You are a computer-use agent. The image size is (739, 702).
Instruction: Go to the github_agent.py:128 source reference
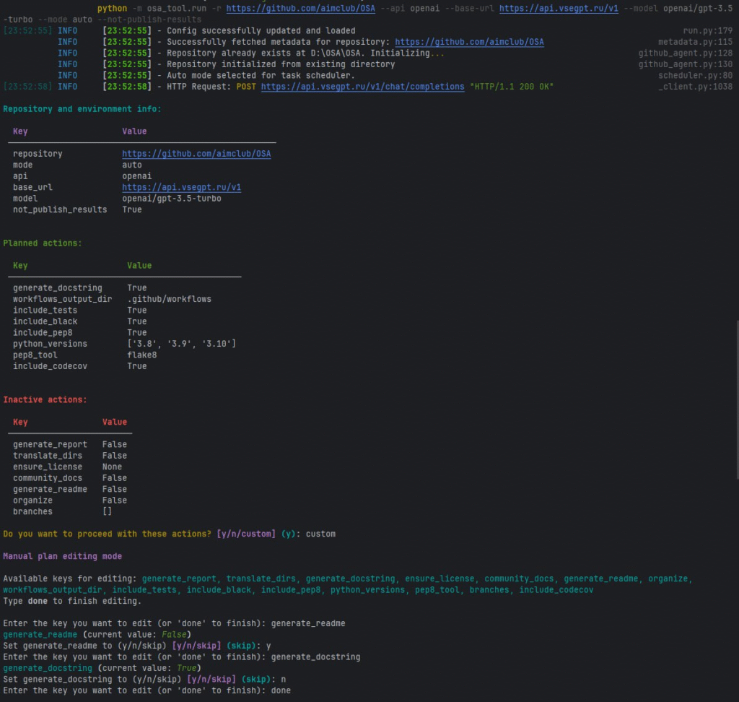[685, 53]
